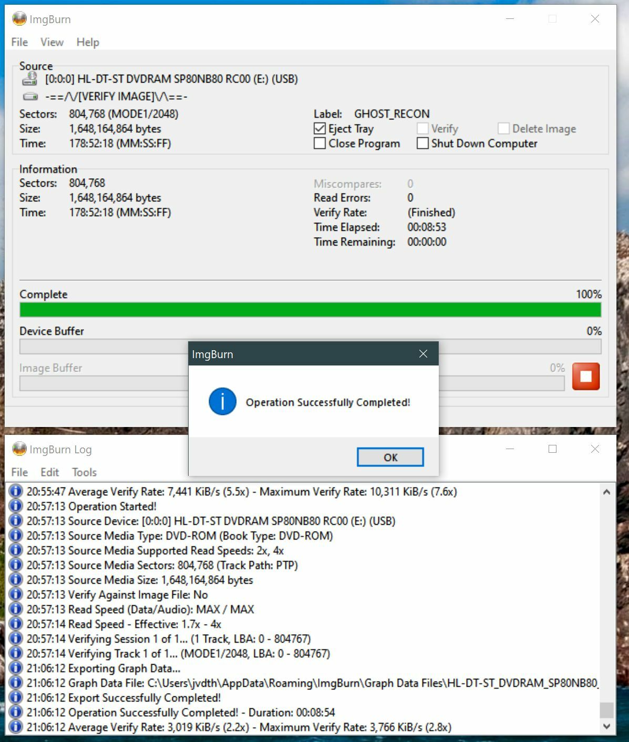The height and width of the screenshot is (742, 629).
Task: Click the Device Buffer bar
Action: coord(311,347)
